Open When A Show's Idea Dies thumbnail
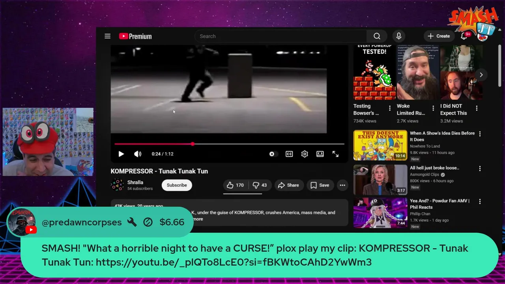The height and width of the screenshot is (284, 505). point(380,145)
